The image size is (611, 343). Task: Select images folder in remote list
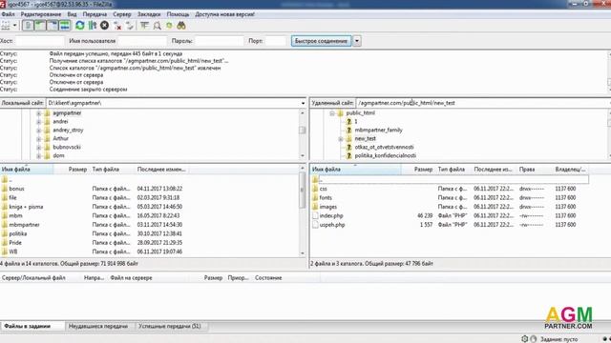(x=327, y=207)
